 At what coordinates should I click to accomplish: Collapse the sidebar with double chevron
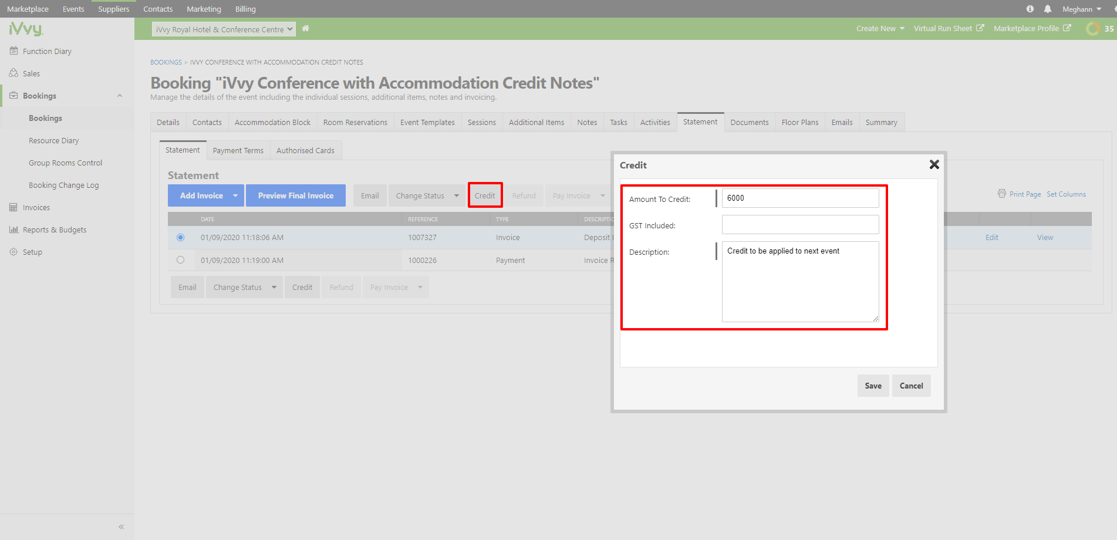pos(121,526)
